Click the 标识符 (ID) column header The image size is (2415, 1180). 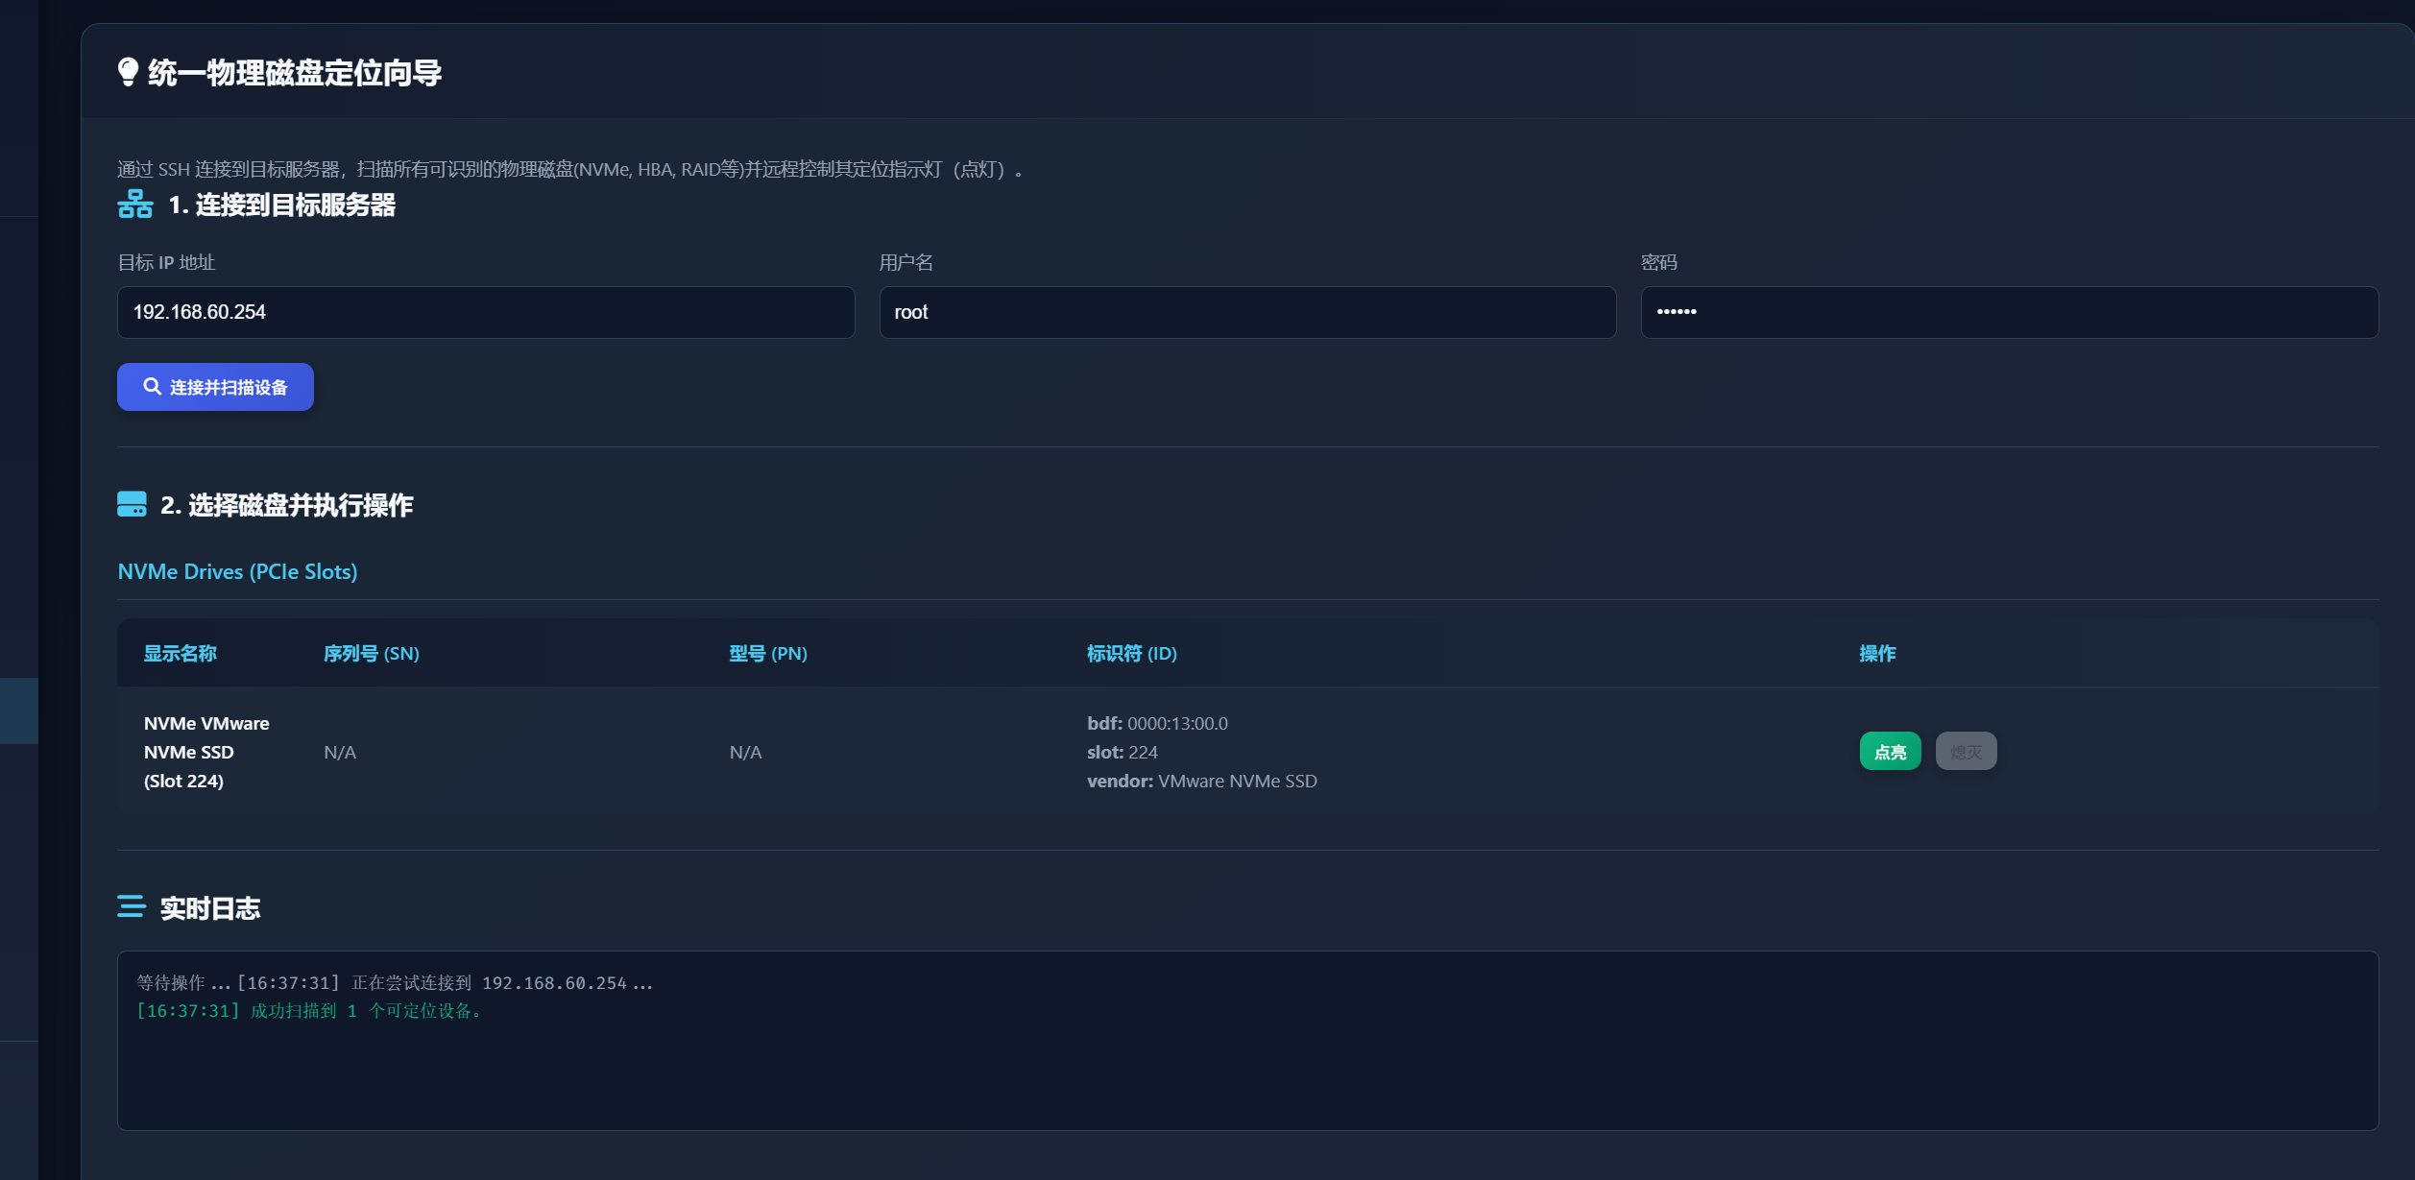coord(1131,654)
